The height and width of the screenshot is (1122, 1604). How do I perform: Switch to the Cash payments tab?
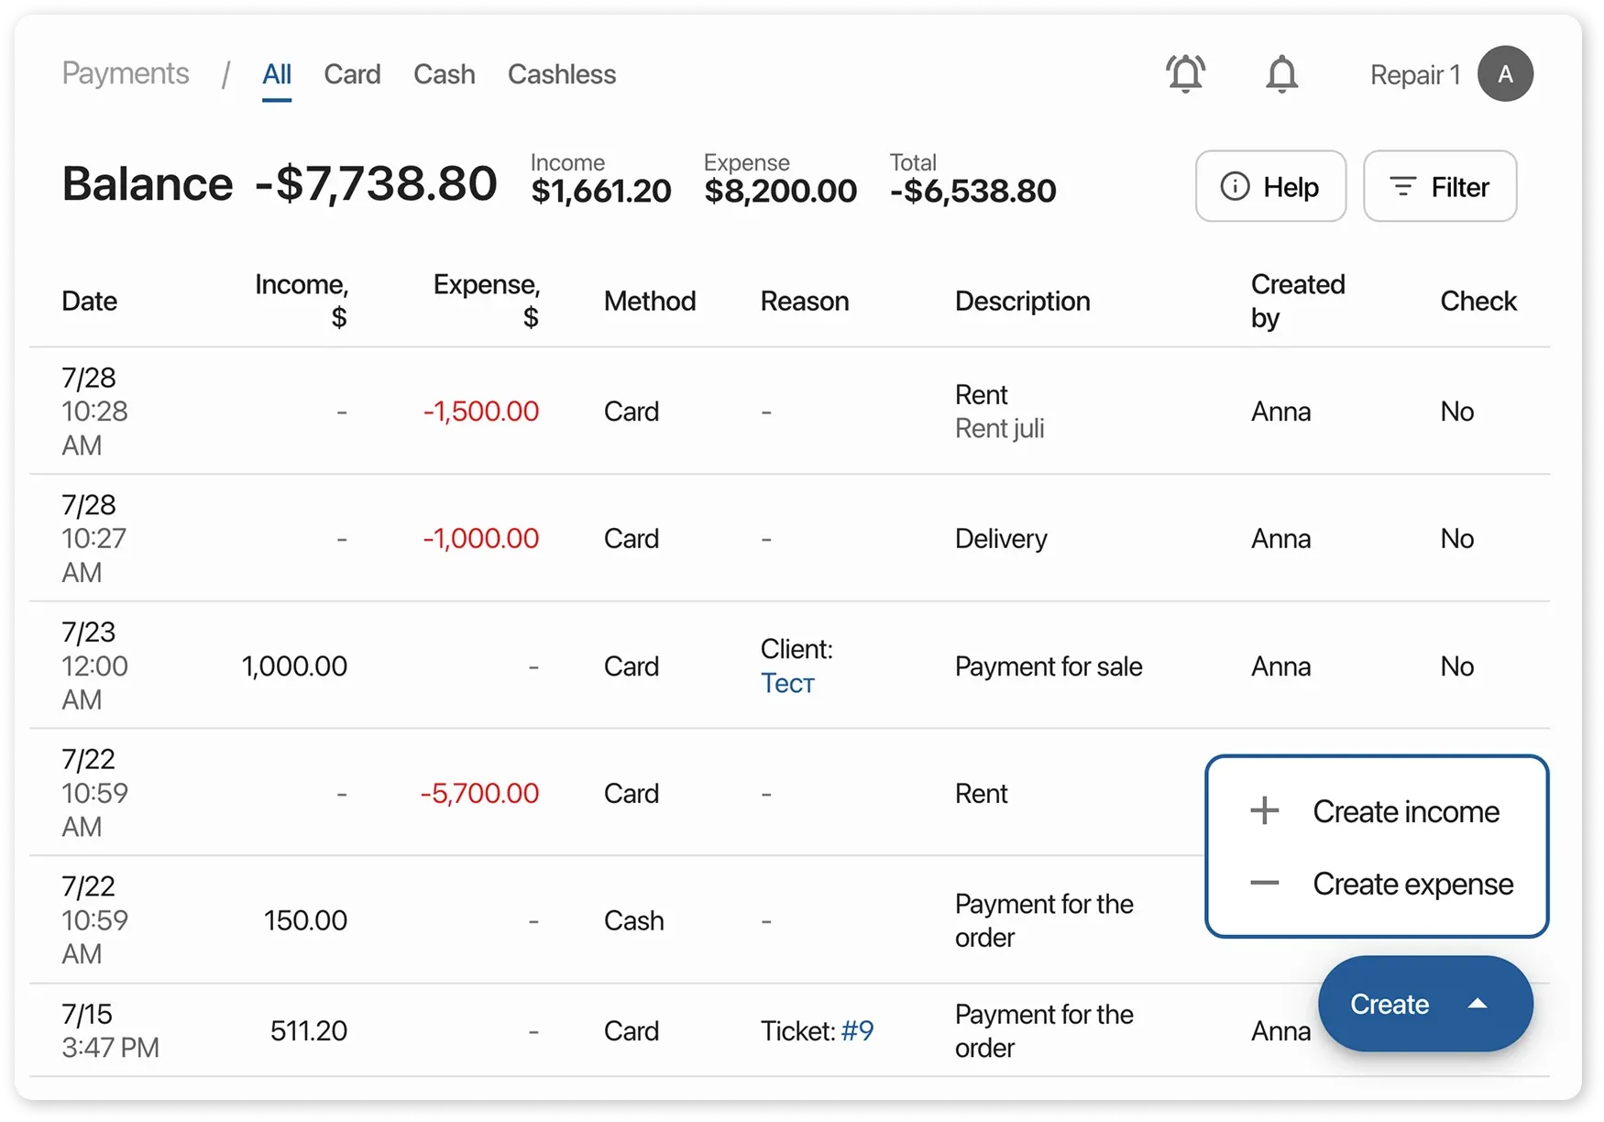coord(444,74)
